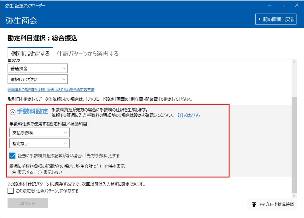Check この設定を「仕訳パターン」に保存する checkbox
This screenshot has width=304, height=218.
tap(11, 191)
